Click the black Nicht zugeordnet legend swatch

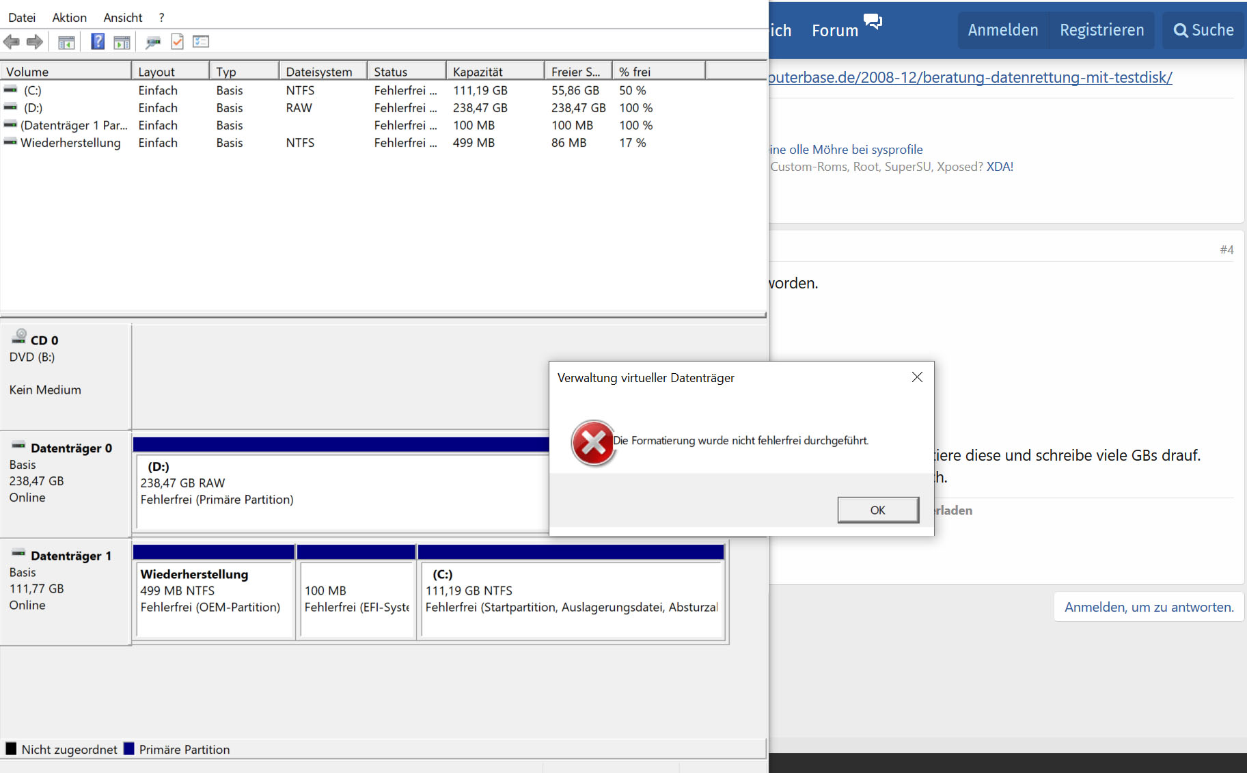pyautogui.click(x=11, y=748)
